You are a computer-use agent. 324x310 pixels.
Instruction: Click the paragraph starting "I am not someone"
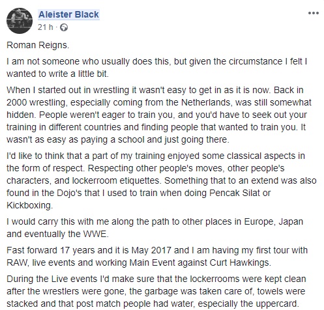point(156,68)
